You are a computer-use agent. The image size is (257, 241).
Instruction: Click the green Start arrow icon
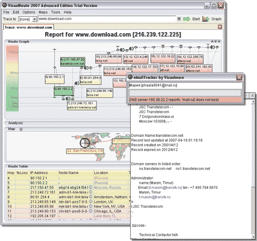[x=186, y=19]
